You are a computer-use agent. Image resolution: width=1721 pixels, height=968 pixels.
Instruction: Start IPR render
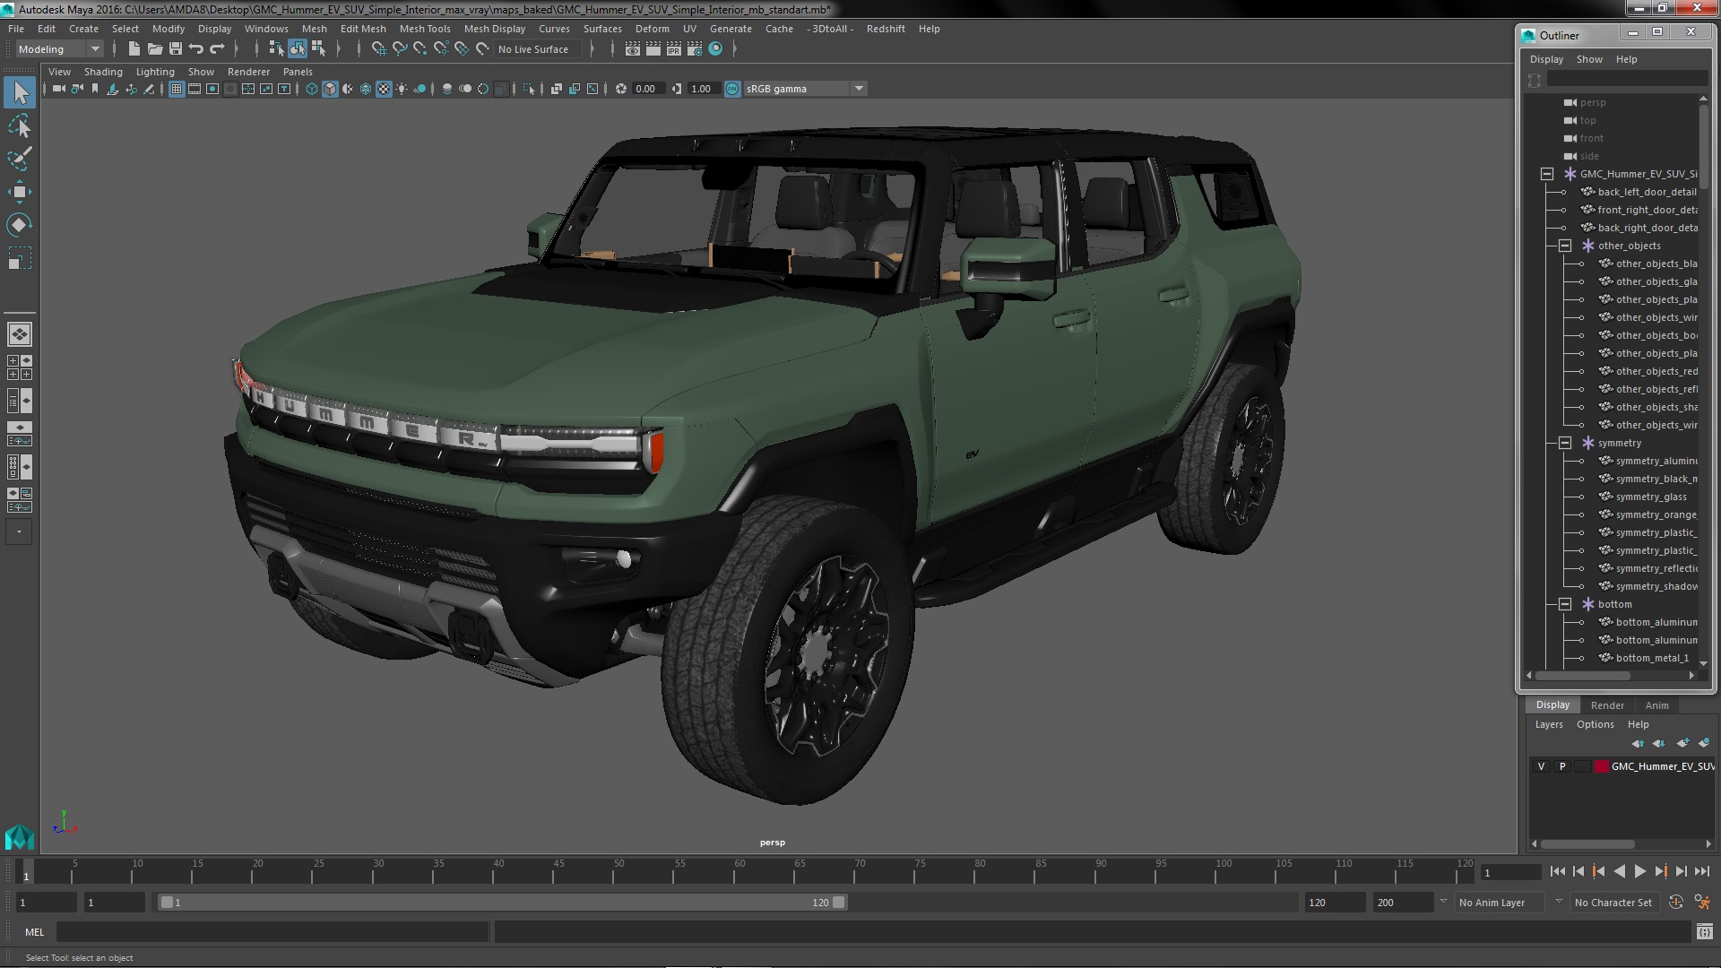(x=674, y=49)
